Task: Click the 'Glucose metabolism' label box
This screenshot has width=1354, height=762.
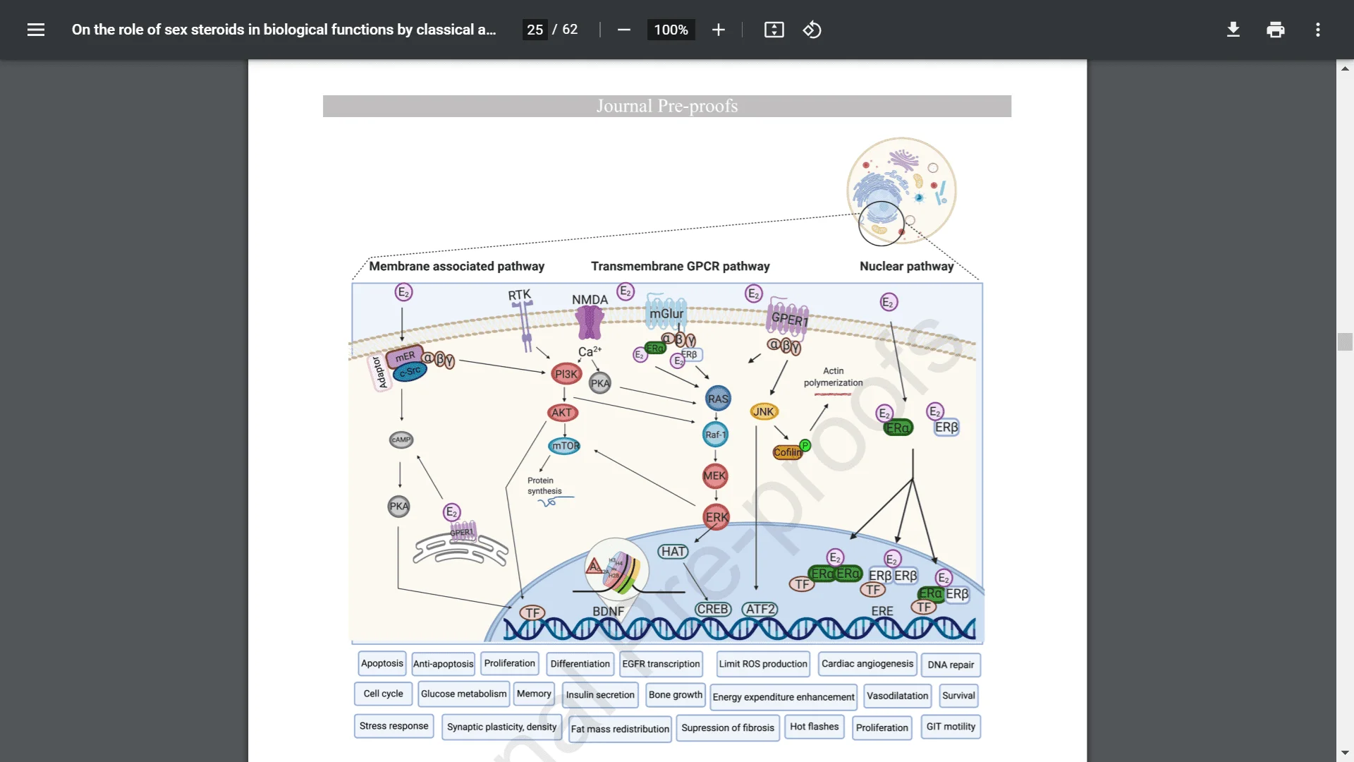Action: coord(463,694)
